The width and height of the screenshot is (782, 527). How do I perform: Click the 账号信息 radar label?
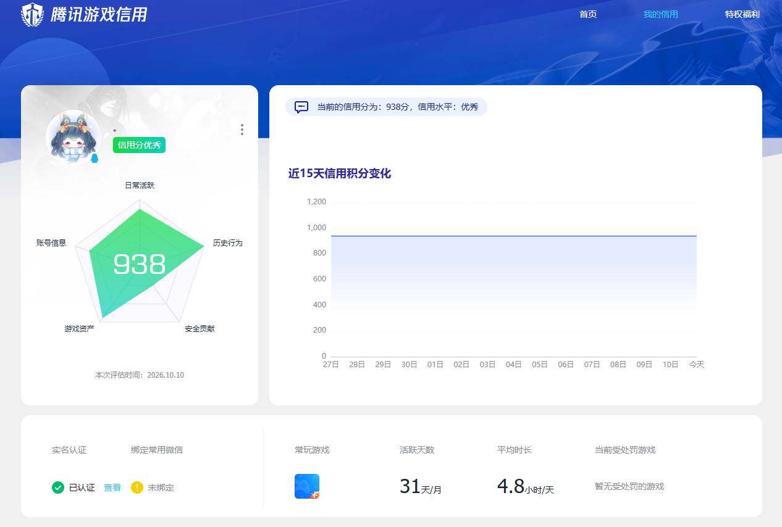(x=51, y=243)
